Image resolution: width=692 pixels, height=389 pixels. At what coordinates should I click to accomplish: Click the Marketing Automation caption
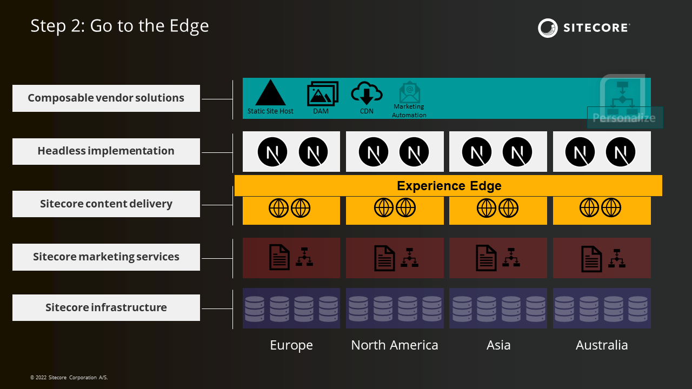(409, 111)
